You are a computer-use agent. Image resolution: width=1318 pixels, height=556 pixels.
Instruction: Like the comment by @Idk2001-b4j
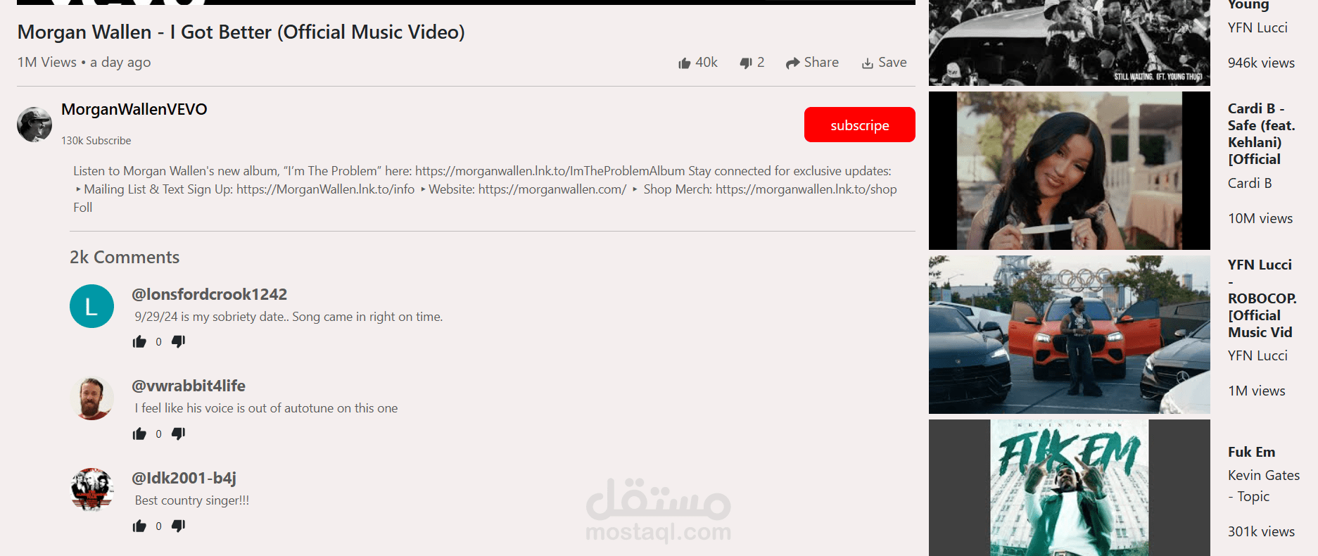[x=139, y=526]
